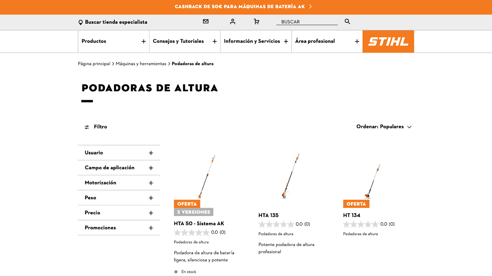This screenshot has height=276, width=492.
Task: Go to Página principal breadcrumb
Action: tap(94, 64)
